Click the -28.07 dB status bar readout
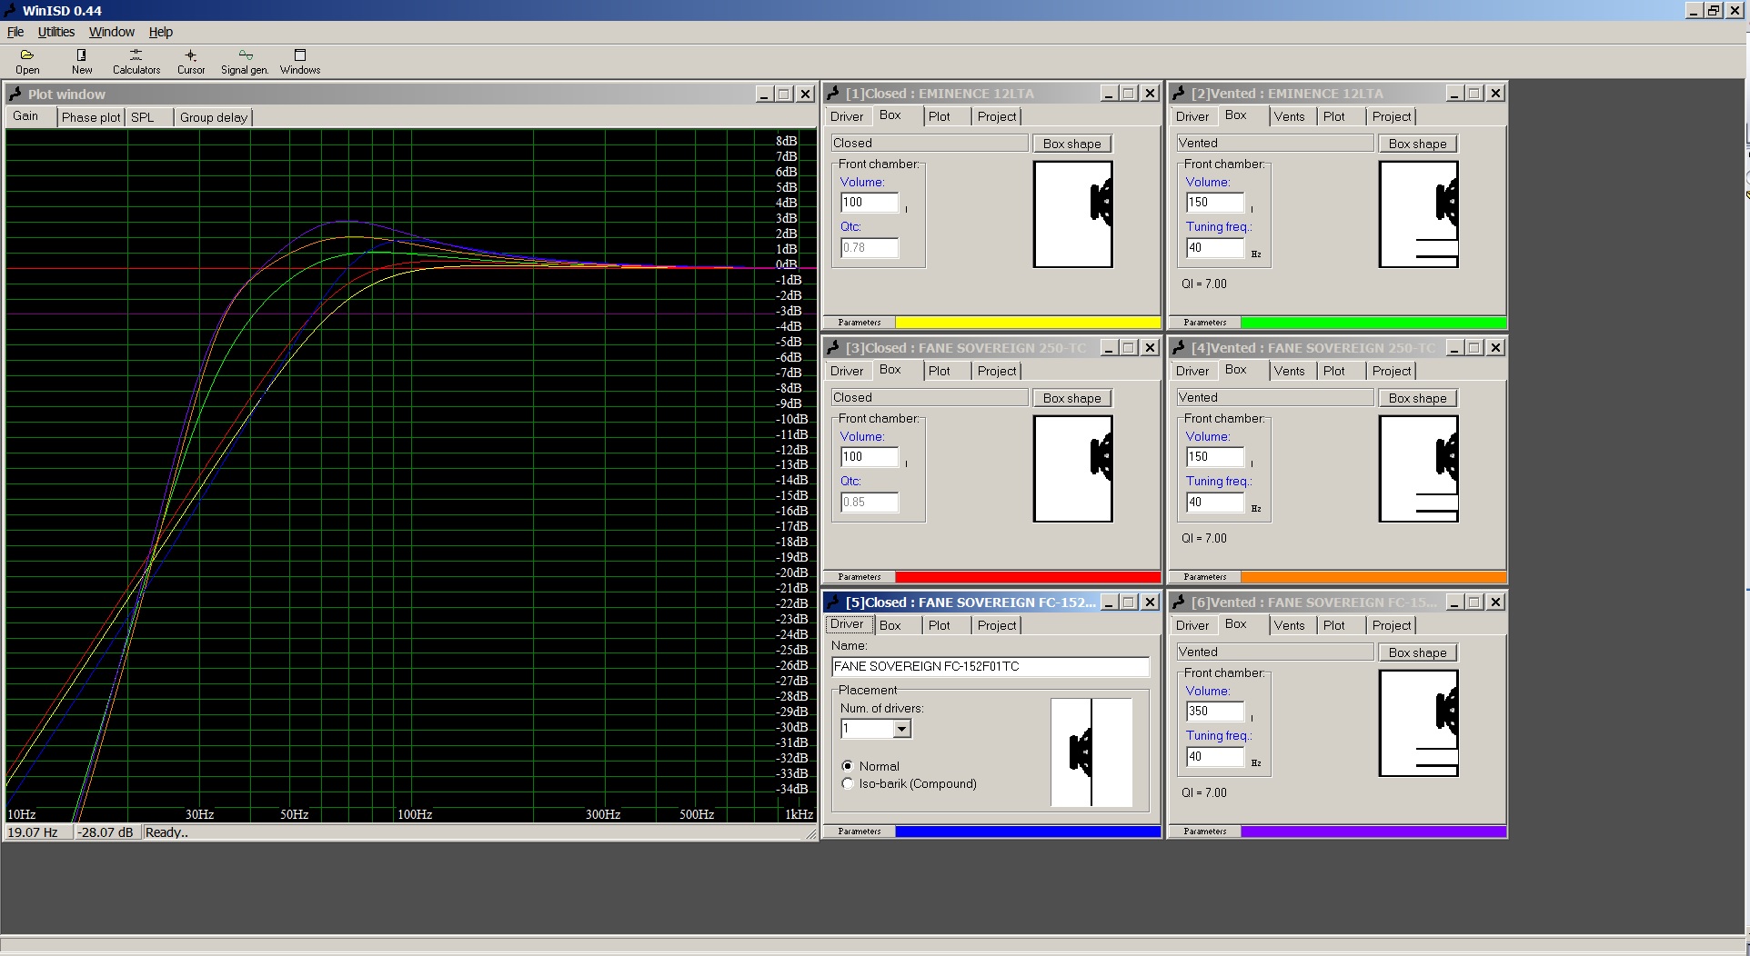This screenshot has height=956, width=1750. pos(106,832)
